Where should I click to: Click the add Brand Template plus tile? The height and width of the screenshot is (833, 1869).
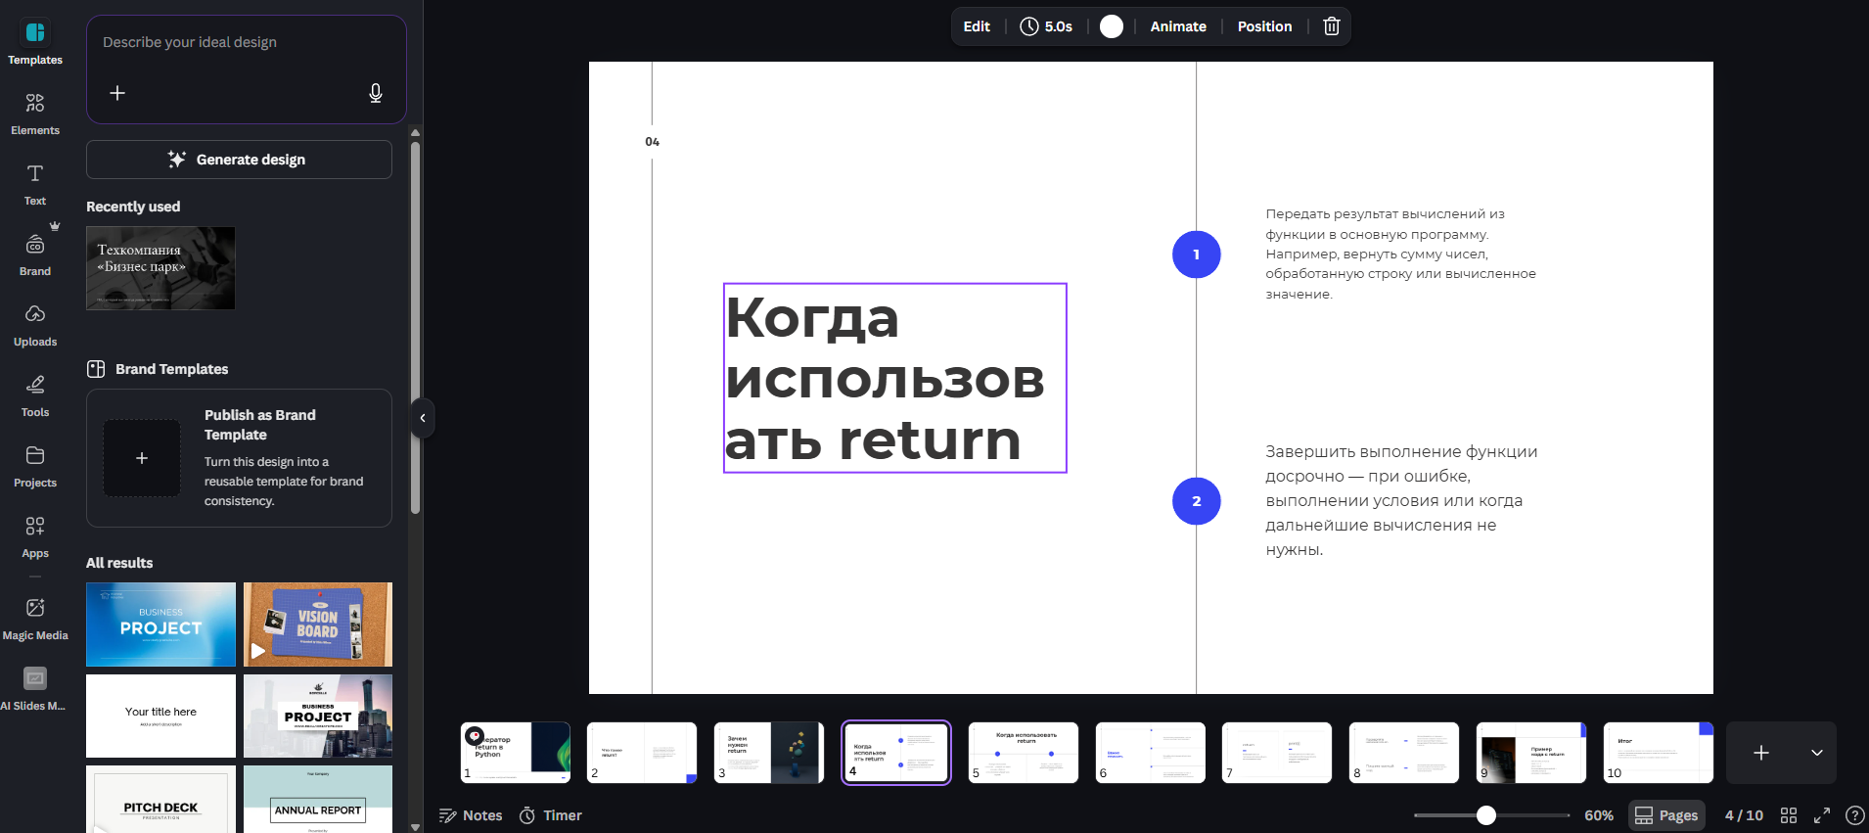(142, 458)
